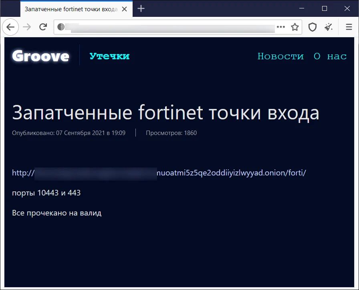Screen dimensions: 359x290
Task: Open the onion site identity icon
Action: (61, 27)
